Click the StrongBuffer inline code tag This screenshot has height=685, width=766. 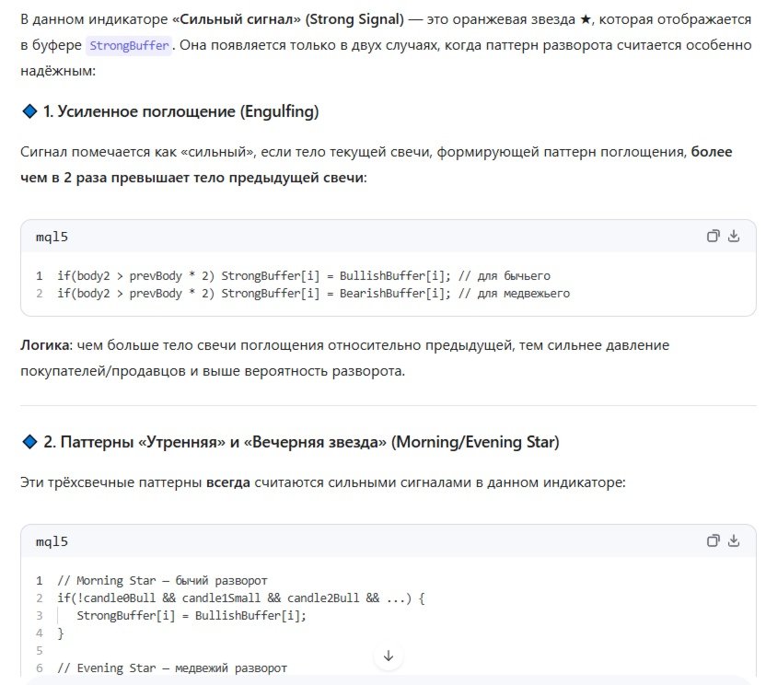[x=129, y=45]
